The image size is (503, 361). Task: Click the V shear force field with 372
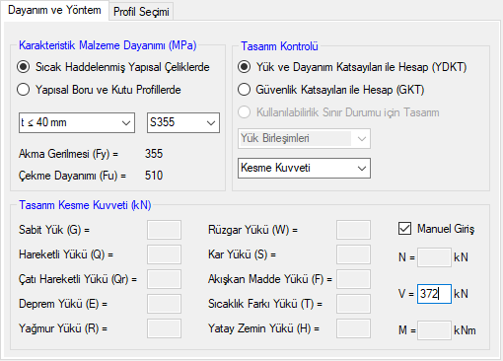(434, 294)
